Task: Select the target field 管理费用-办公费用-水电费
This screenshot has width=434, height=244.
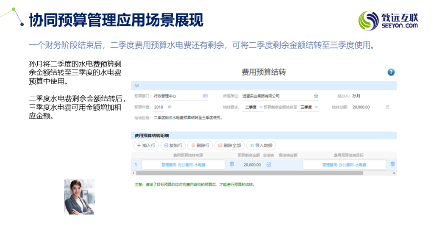Action: pos(344,165)
